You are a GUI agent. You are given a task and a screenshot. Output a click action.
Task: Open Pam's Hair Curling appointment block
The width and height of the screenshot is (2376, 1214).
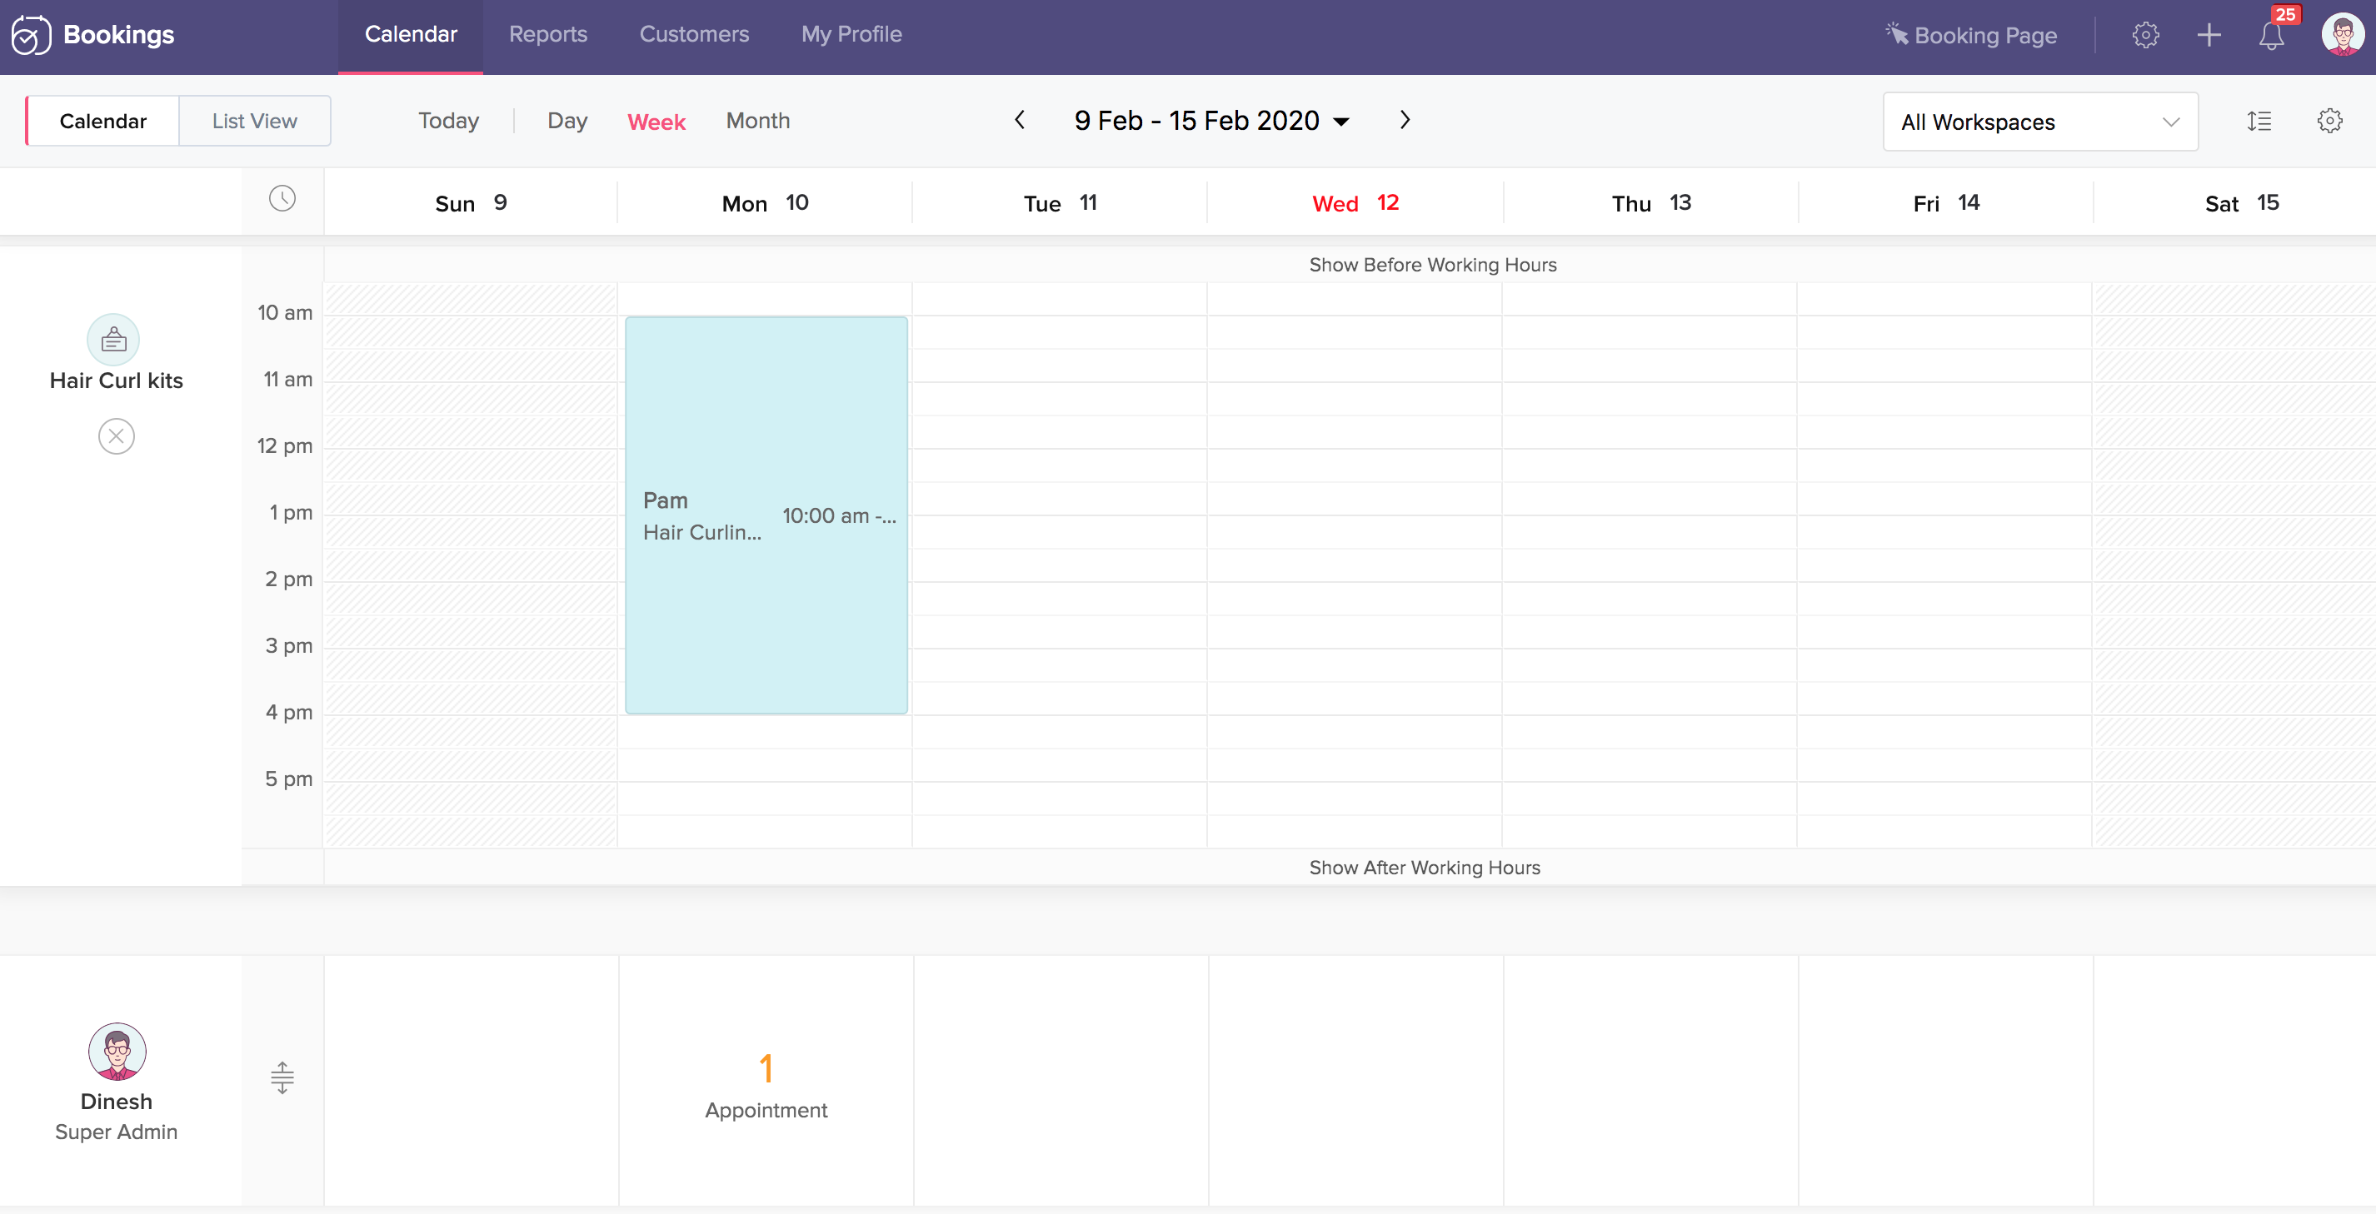click(x=766, y=515)
